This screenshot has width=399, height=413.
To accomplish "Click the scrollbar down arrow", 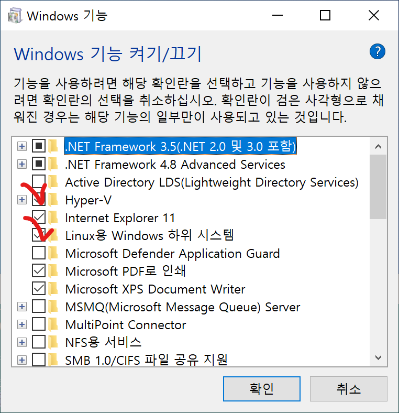I will tap(378, 357).
